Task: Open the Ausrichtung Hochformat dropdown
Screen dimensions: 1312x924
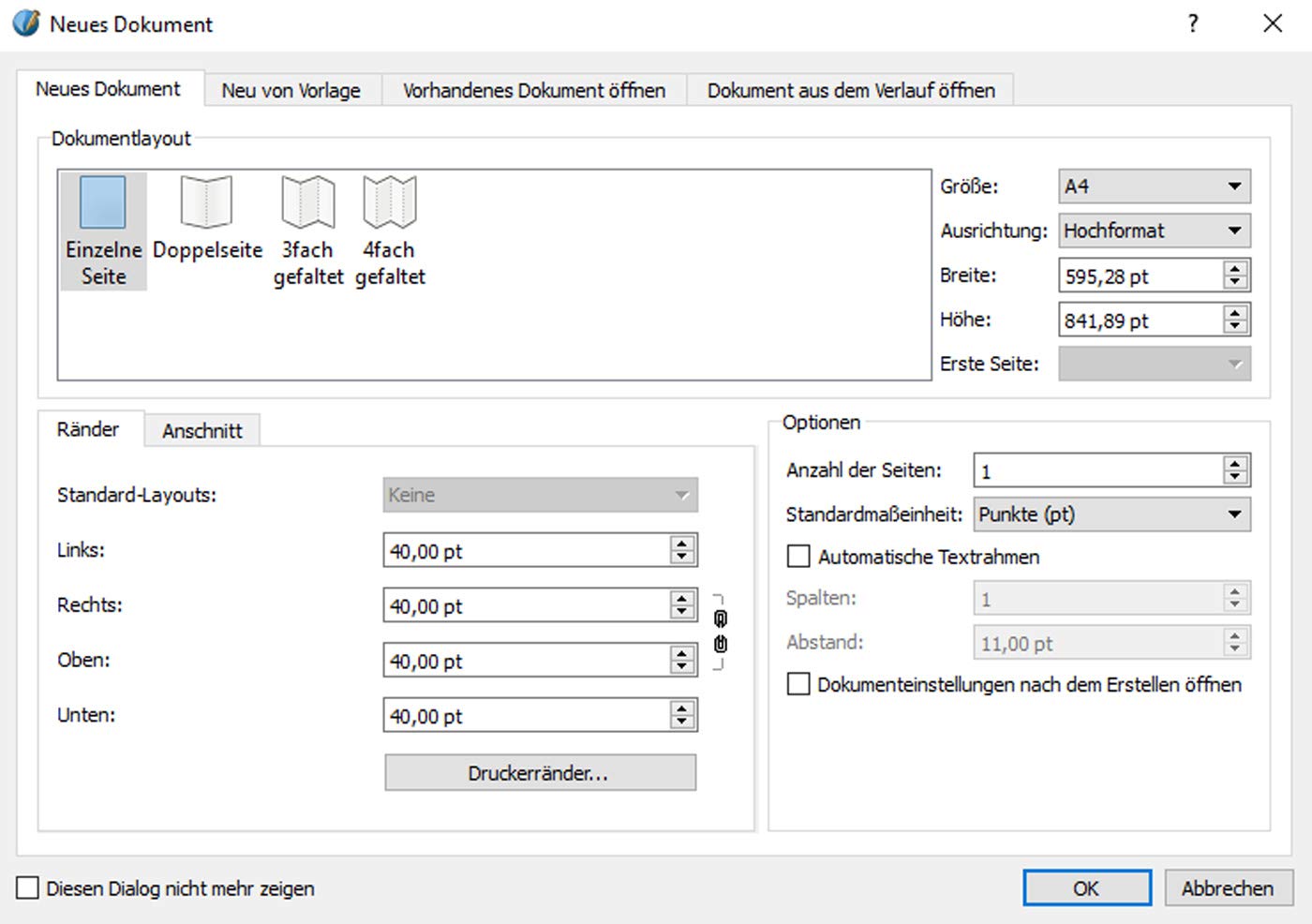Action: (1155, 231)
